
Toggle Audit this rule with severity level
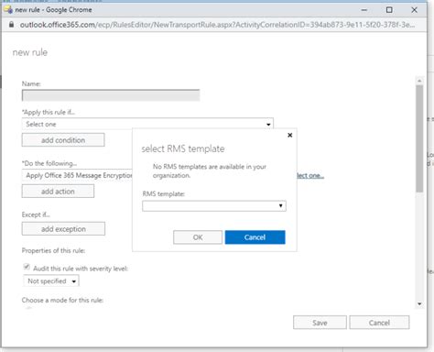tap(27, 267)
